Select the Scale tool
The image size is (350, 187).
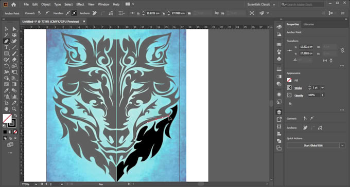point(14,66)
